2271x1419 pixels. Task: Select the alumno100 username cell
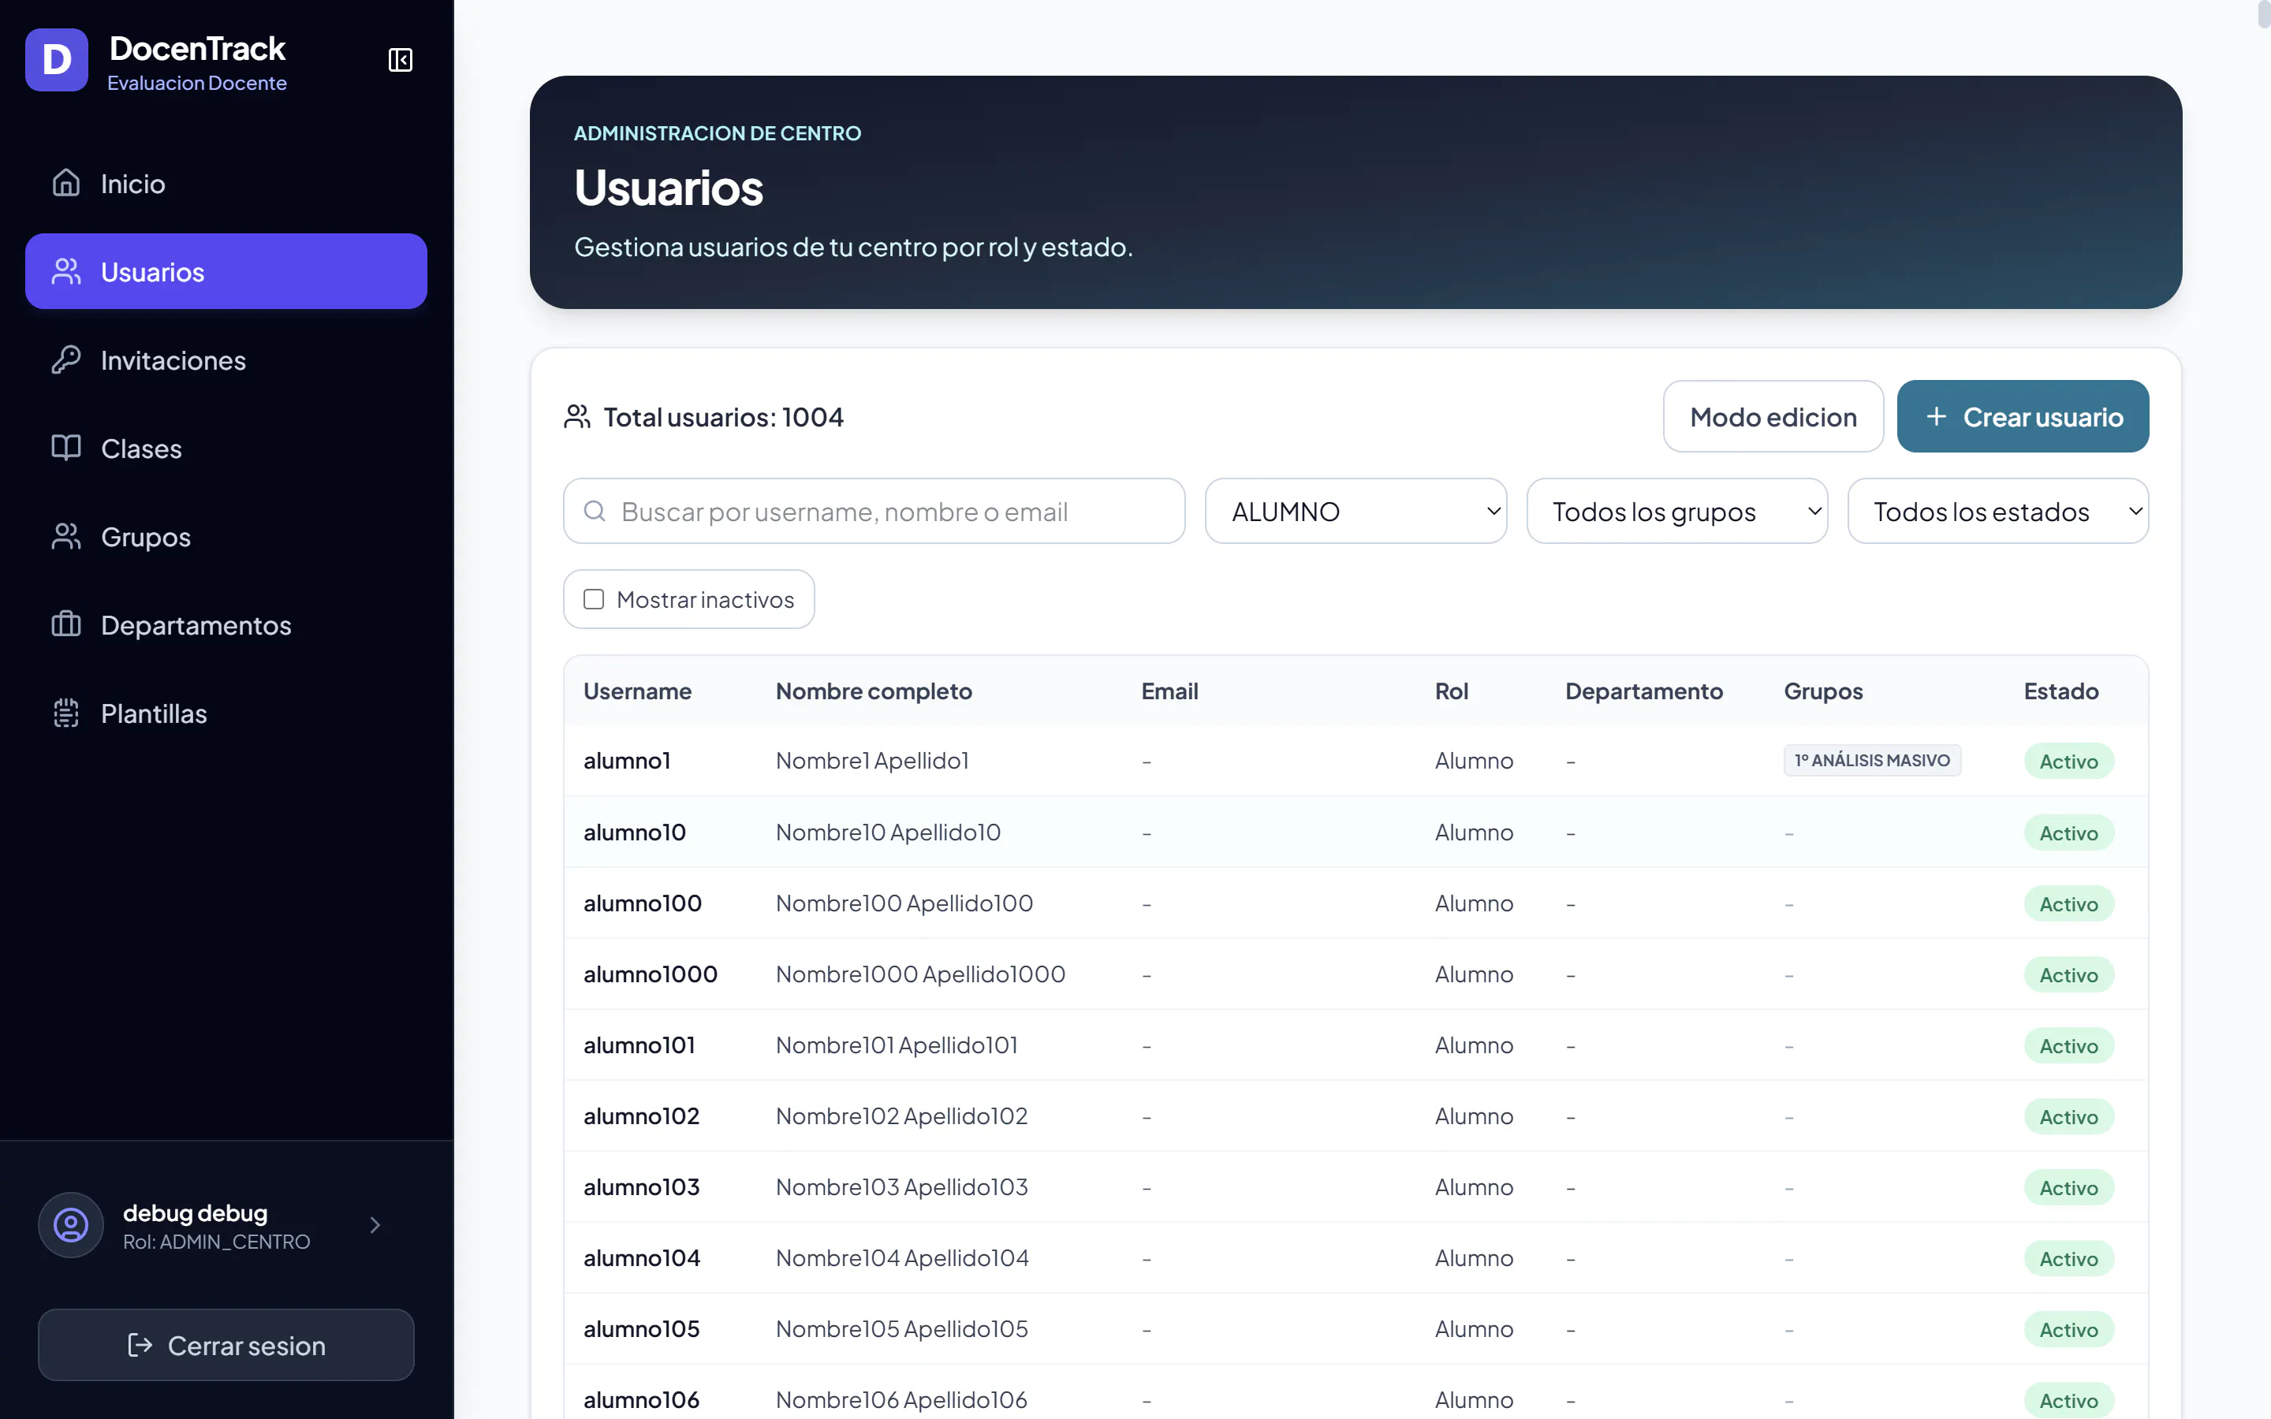point(643,903)
